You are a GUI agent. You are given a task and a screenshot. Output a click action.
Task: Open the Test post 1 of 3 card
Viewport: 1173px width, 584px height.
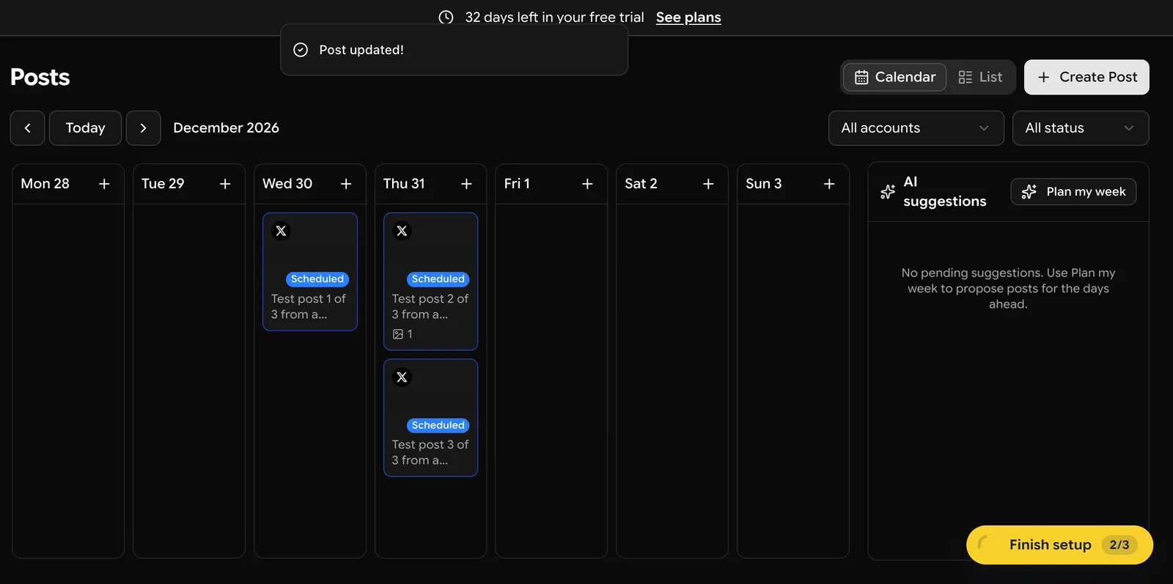(310, 272)
